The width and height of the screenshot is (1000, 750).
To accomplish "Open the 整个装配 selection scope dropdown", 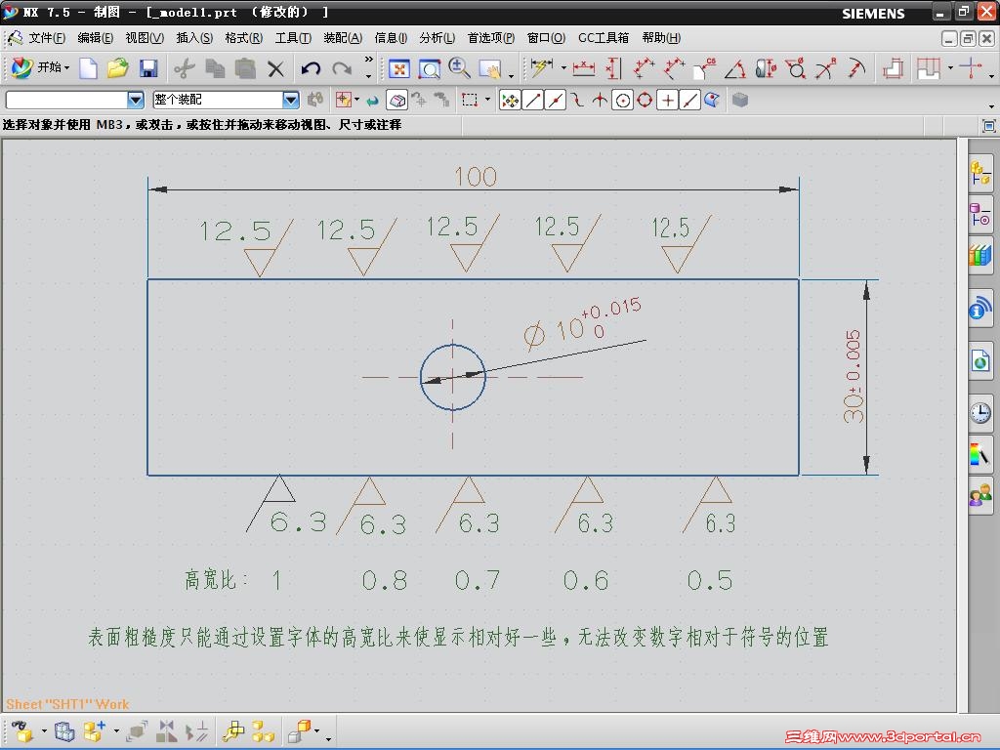I will pyautogui.click(x=291, y=100).
